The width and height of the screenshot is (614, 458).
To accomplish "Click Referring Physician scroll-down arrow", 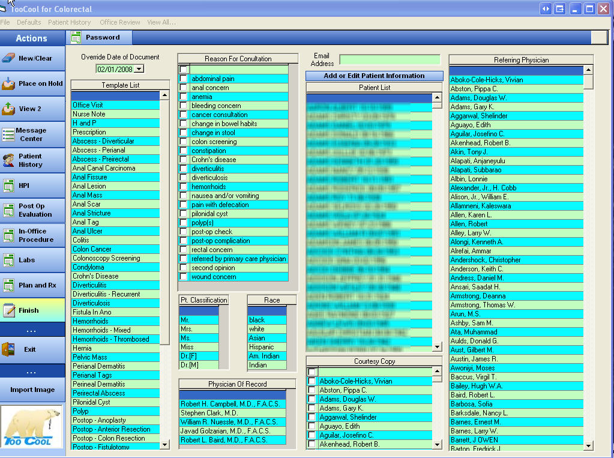I will pos(588,446).
